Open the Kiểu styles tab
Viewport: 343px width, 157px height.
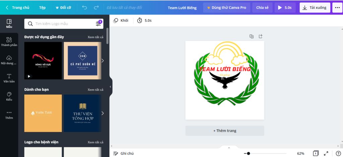(9, 97)
